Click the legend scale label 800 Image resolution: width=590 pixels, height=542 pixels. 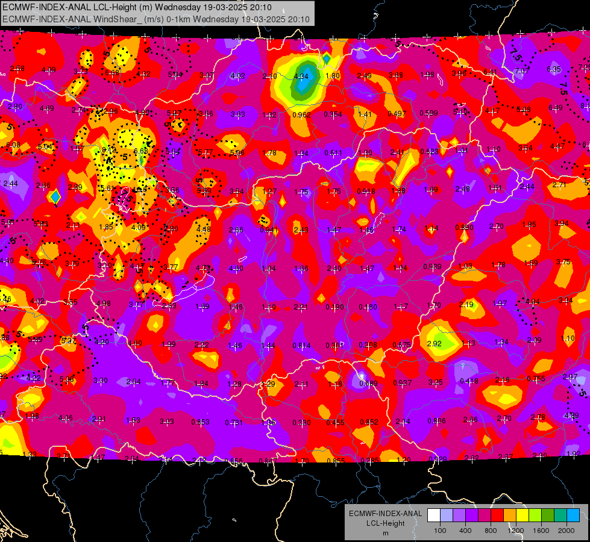[491, 531]
